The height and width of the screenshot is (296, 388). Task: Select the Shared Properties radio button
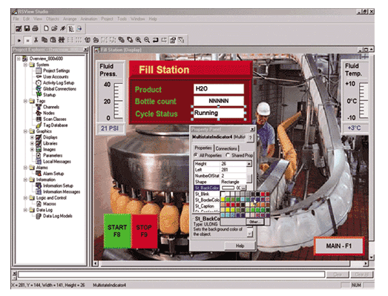228,155
